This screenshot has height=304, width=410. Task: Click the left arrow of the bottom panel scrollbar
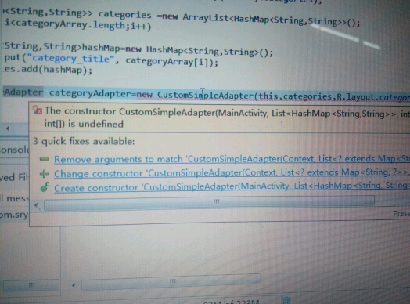click(x=74, y=285)
